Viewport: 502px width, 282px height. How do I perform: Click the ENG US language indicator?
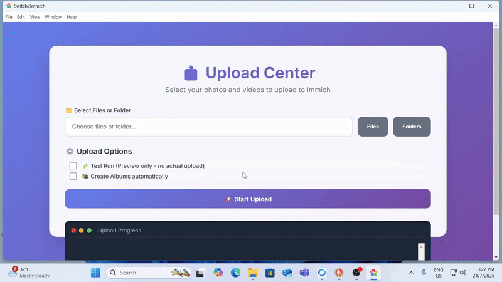coord(439,273)
